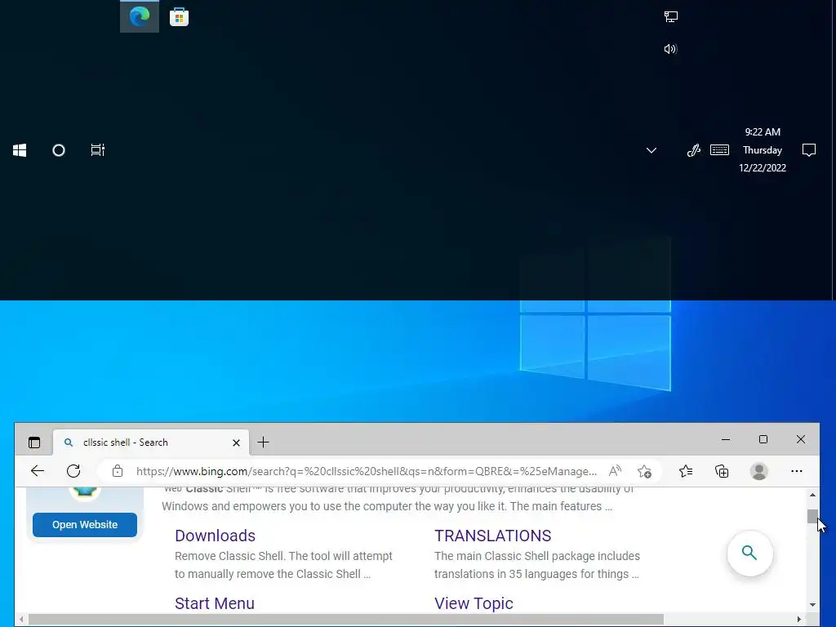Open Edge tab actions menu icon
Image resolution: width=836 pixels, height=627 pixels.
pyautogui.click(x=34, y=442)
